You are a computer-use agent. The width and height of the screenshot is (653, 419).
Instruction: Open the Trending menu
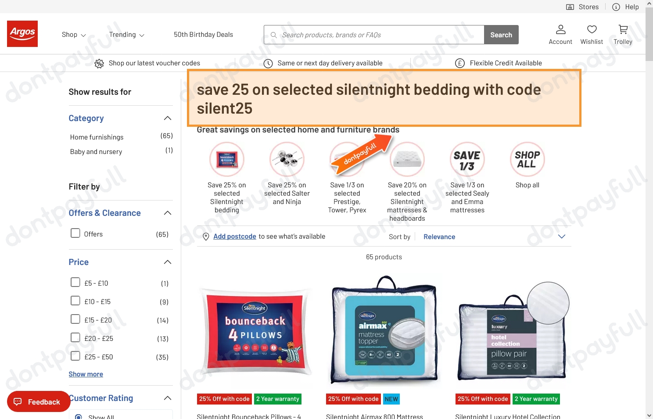pyautogui.click(x=126, y=35)
